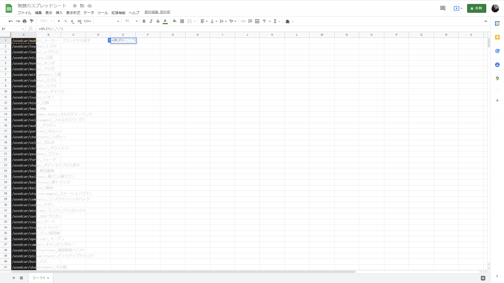Open number format 123 dropdown
The height and width of the screenshot is (283, 504).
(x=88, y=21)
